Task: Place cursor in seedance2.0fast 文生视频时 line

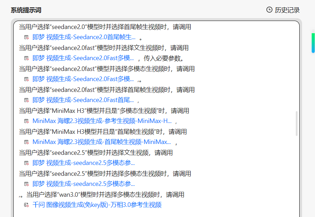Action: 104,48
